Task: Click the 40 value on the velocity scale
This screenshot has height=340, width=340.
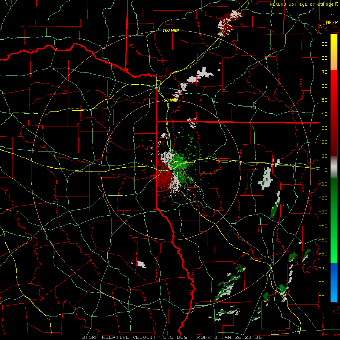Action: [x=325, y=114]
